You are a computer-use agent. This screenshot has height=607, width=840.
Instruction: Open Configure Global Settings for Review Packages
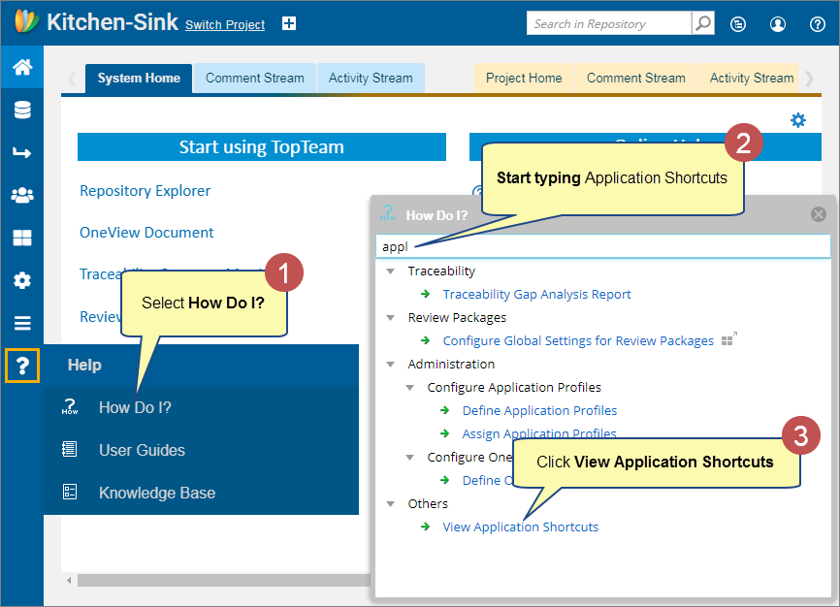[578, 340]
